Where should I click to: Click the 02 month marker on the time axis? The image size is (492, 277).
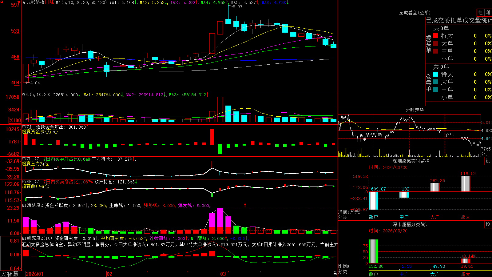click(109, 274)
